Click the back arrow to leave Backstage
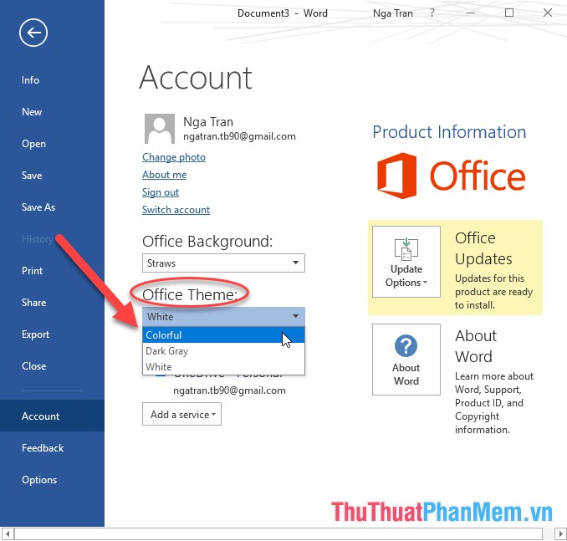 33,33
